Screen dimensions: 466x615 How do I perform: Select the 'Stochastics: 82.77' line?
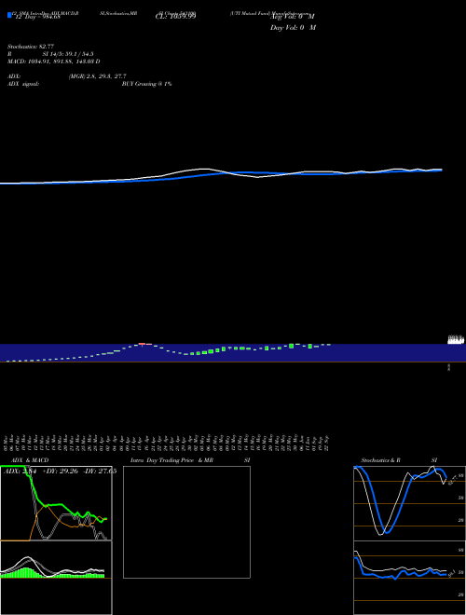click(31, 47)
